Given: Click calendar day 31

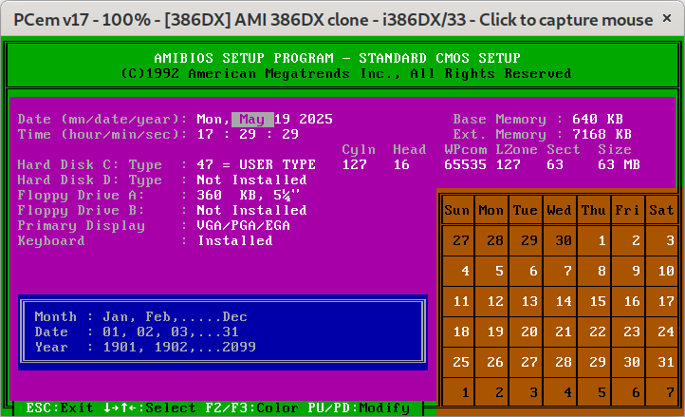Looking at the screenshot, I should (x=666, y=362).
